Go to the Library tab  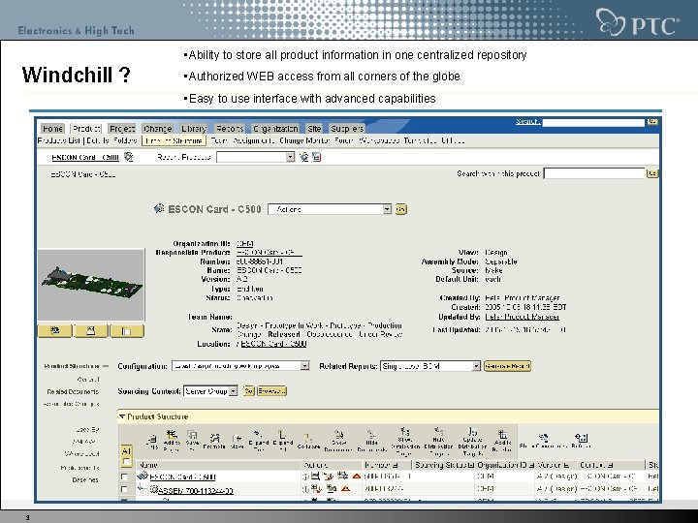click(x=194, y=129)
